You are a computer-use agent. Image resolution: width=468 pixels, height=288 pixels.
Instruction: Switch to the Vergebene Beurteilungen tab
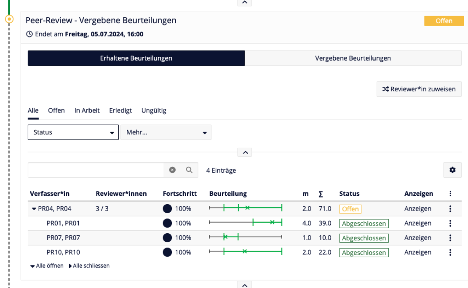pos(353,58)
